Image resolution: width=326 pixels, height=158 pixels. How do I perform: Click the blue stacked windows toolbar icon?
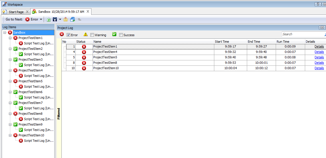[72, 19]
